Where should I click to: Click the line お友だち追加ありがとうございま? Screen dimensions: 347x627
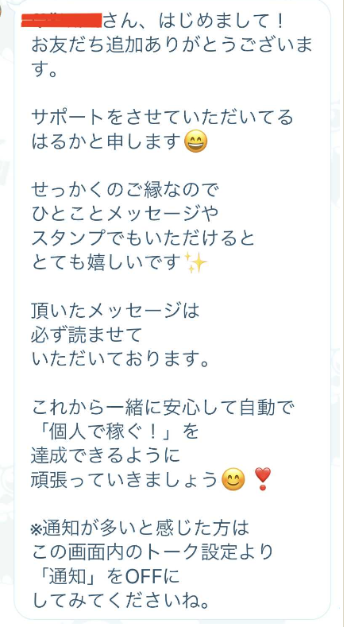pos(172,45)
